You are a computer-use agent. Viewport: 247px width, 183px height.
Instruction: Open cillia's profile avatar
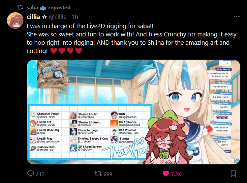click(x=15, y=21)
